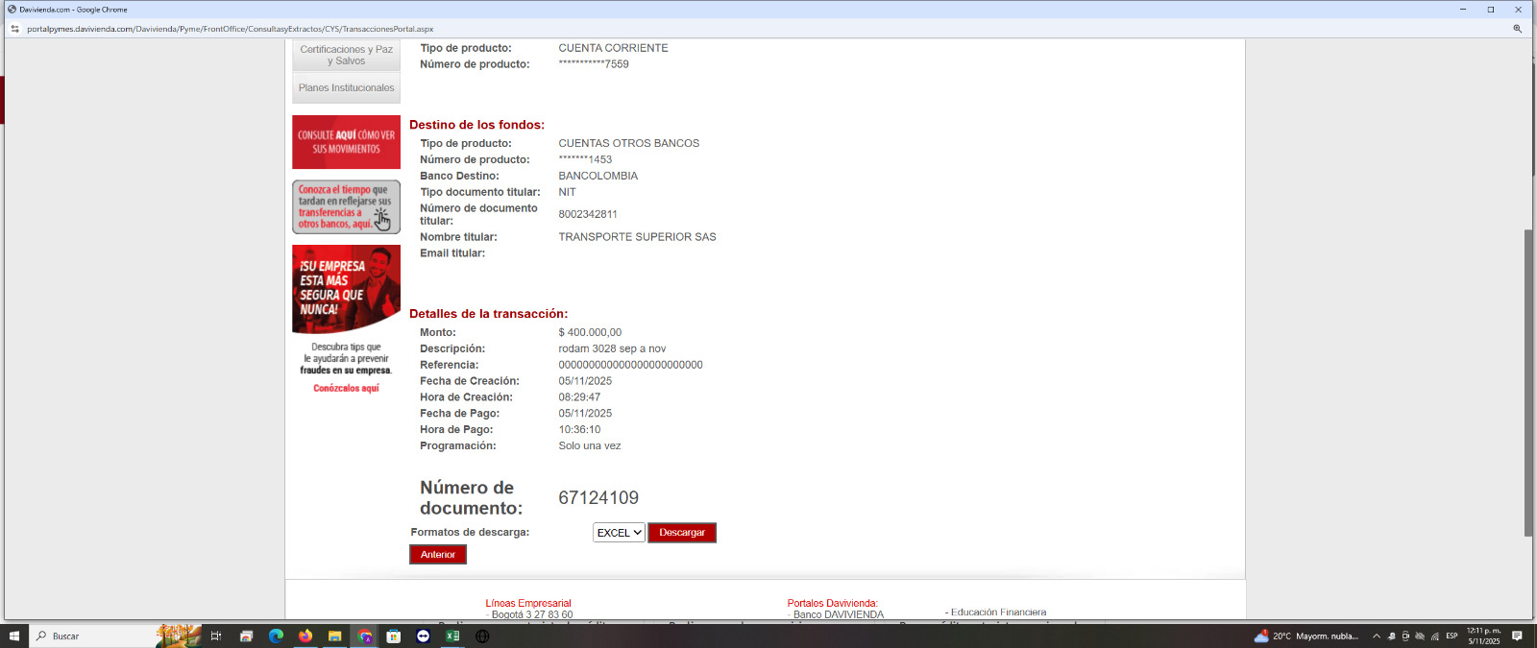
Task: Click the Chrome zoom magnifier icon
Action: (1518, 29)
